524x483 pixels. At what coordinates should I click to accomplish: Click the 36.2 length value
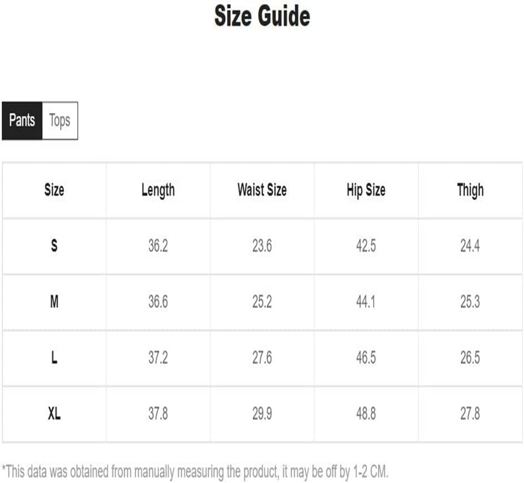[158, 246]
